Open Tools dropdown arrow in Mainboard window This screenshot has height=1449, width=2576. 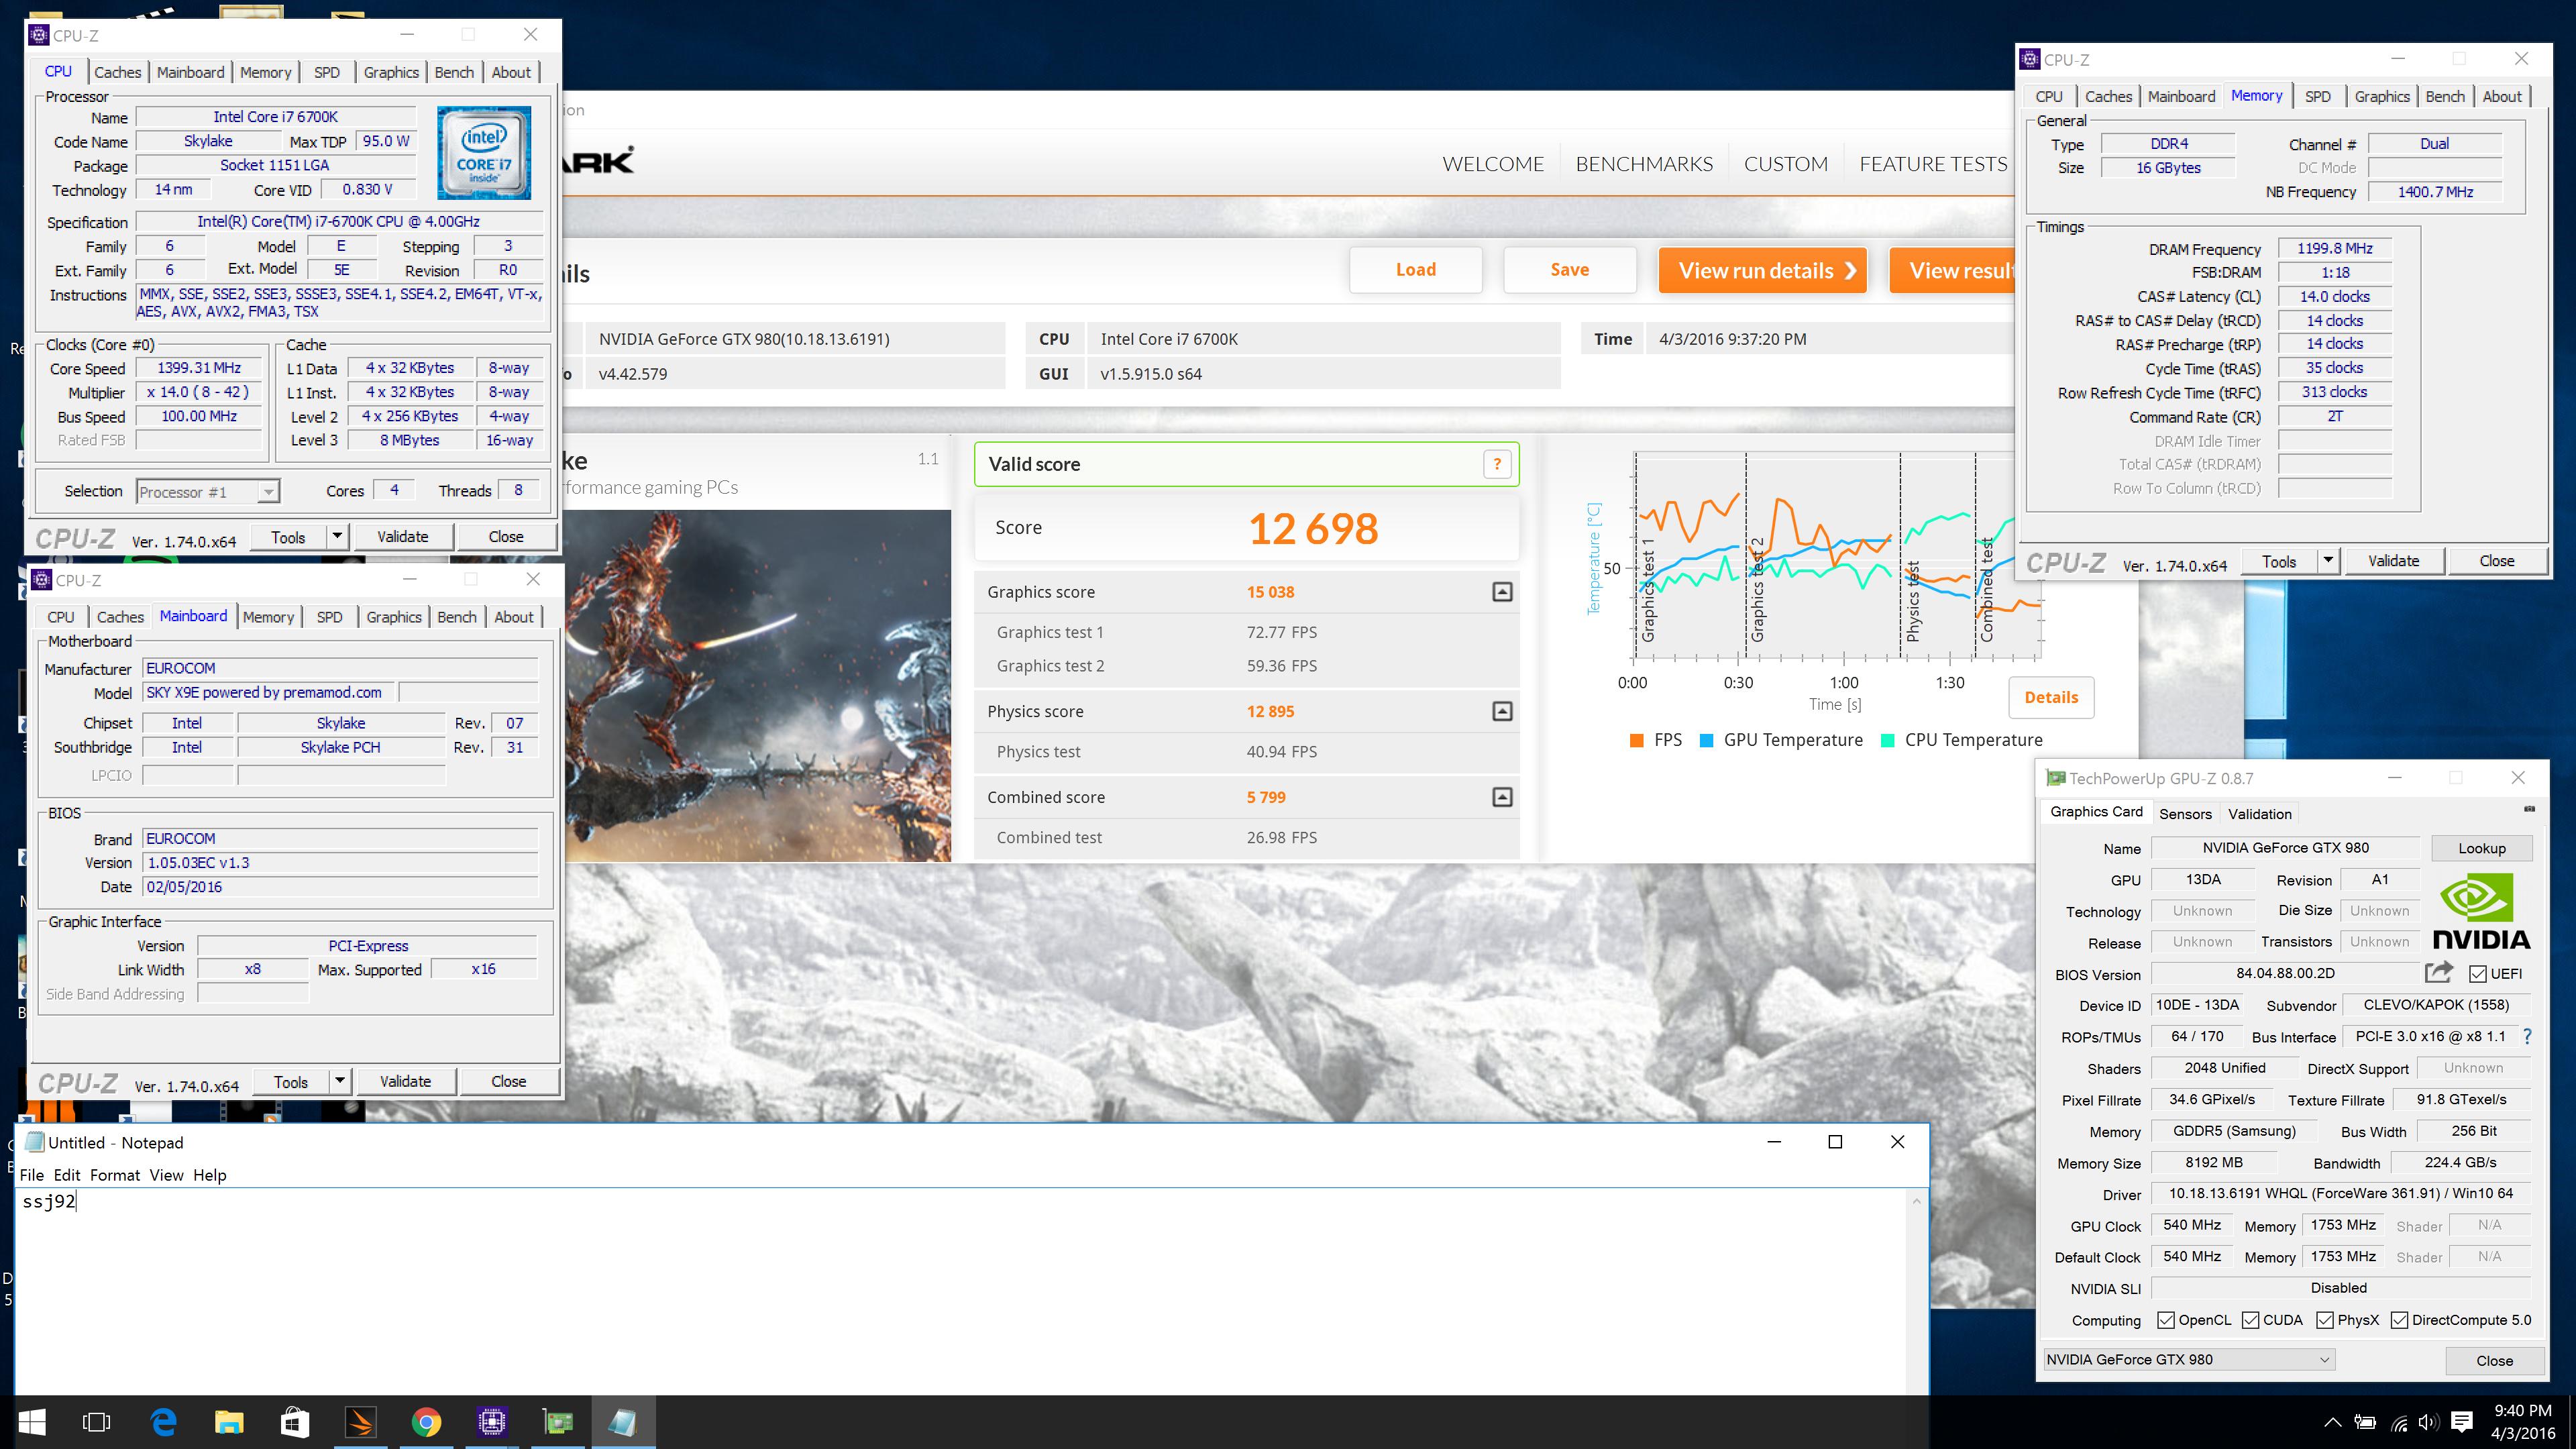tap(340, 1081)
